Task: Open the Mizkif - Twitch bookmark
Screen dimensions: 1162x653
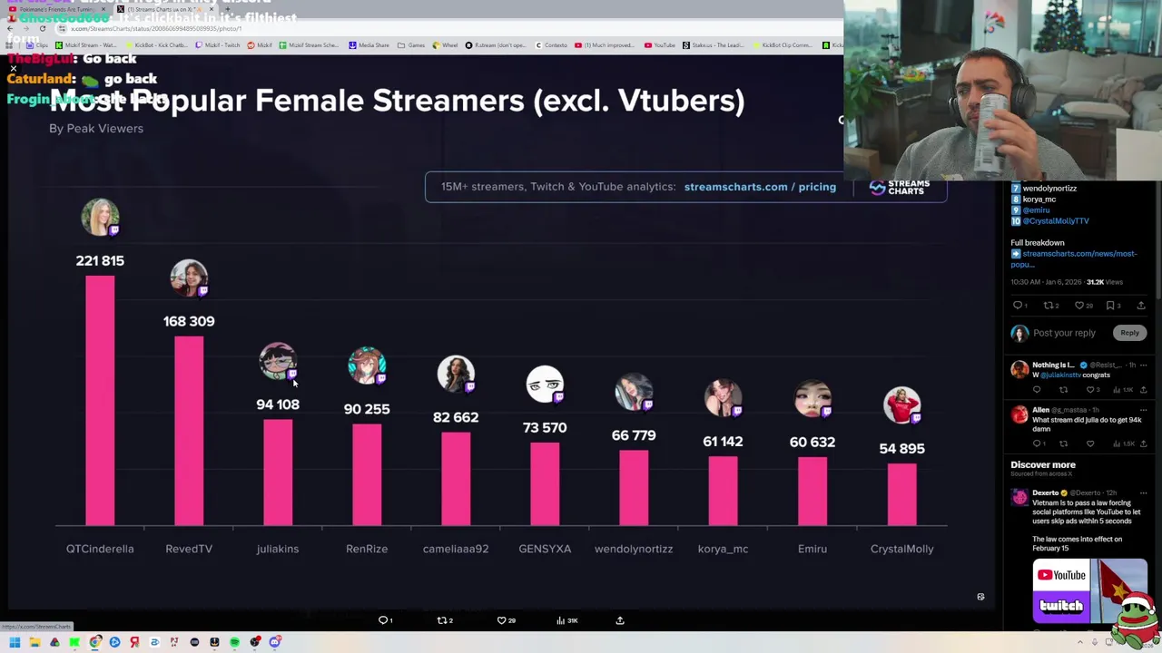Action: [x=218, y=45]
